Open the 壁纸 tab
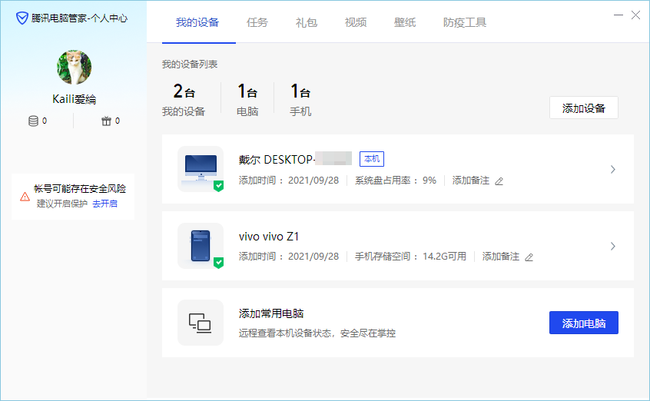650x401 pixels. [x=405, y=22]
